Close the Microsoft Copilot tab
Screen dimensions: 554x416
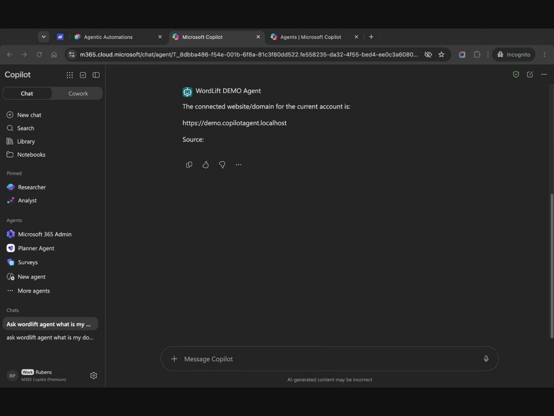(258, 37)
